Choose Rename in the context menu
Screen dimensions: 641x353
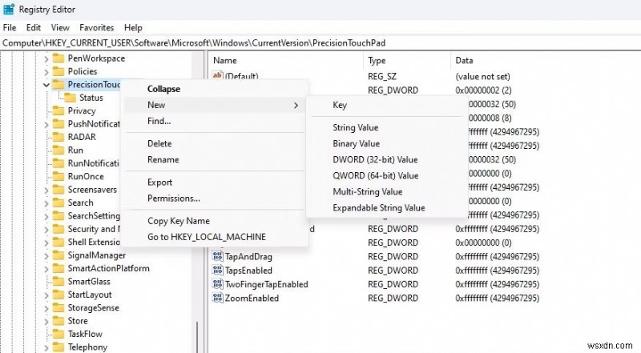point(215,159)
